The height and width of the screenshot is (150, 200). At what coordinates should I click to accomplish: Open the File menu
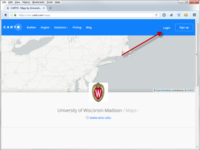tap(4, 2)
